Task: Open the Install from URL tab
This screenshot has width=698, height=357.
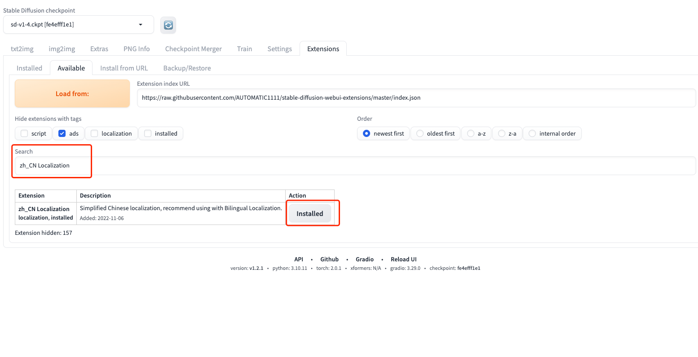Action: (x=124, y=68)
